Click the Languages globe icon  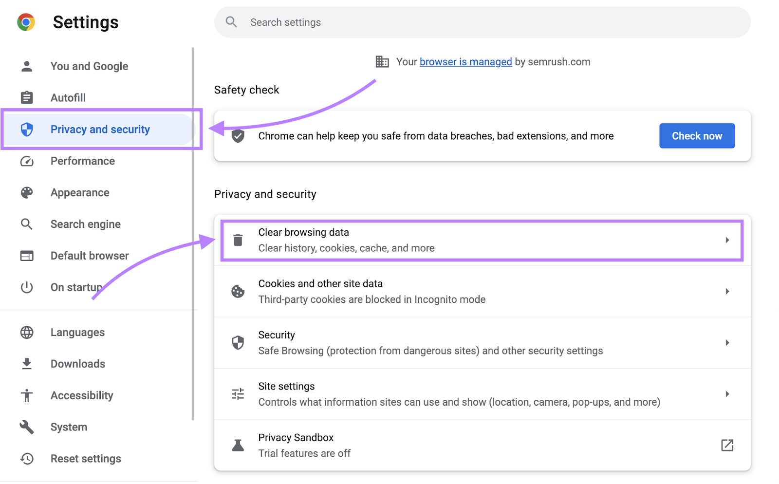27,332
